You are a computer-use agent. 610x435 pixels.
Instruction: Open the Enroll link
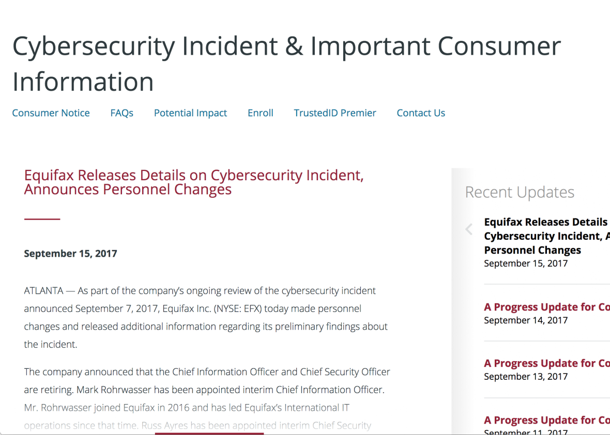coord(260,113)
